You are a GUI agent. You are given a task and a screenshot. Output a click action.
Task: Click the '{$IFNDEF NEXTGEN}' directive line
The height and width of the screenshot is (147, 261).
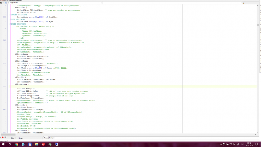click(18, 15)
